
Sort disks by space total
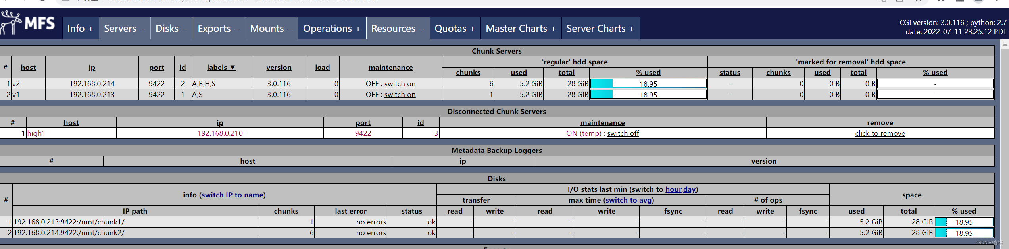909,211
